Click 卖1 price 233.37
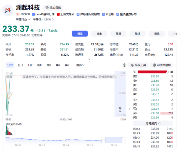The width and height of the screenshot is (180, 152). (155, 94)
